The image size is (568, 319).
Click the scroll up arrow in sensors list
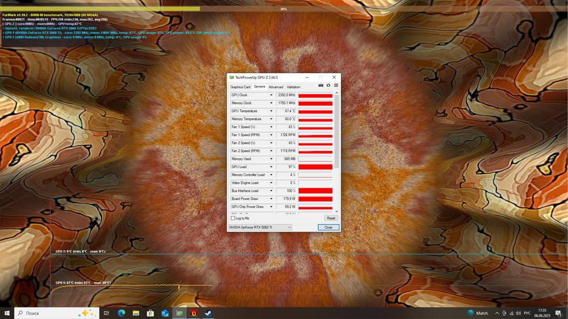click(x=336, y=93)
